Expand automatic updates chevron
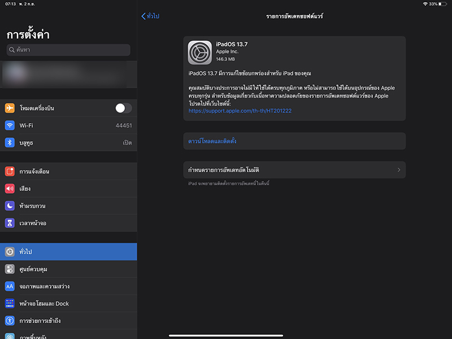452x339 pixels. (x=399, y=170)
